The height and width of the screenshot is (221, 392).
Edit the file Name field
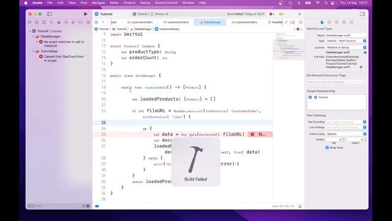pos(346,36)
